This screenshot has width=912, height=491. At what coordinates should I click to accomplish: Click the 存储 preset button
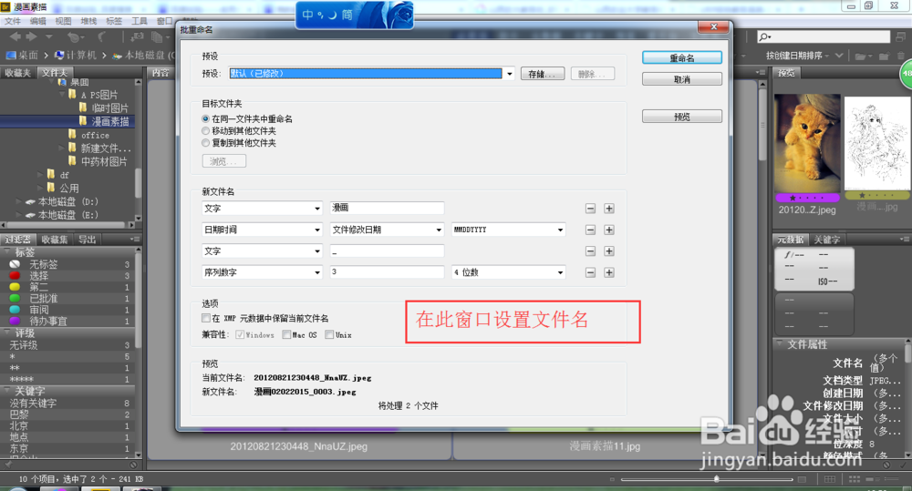542,74
